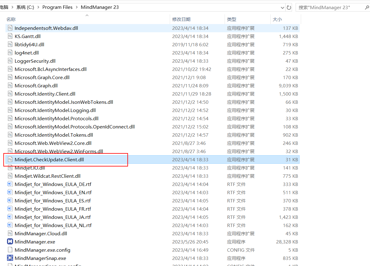The width and height of the screenshot is (370, 266).
Task: Click the Microsoft.IdentityModel.Logging.dll icon
Action: 10,110
